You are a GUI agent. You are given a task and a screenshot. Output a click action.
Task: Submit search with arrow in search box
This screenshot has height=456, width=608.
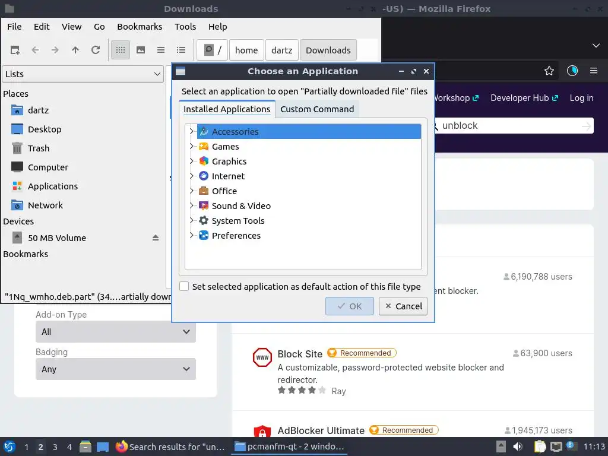(587, 126)
